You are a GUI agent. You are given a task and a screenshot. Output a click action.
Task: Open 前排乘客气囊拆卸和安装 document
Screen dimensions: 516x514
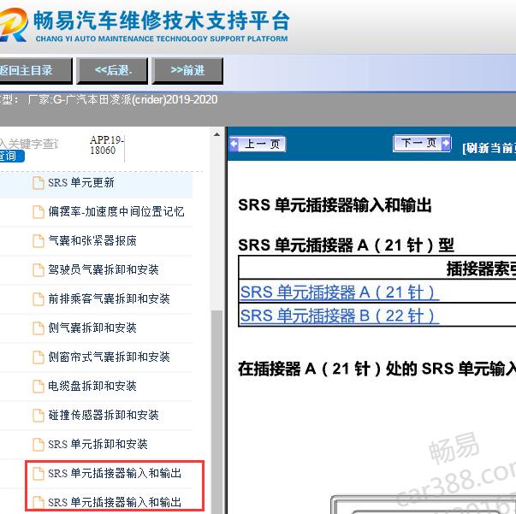[x=109, y=298]
